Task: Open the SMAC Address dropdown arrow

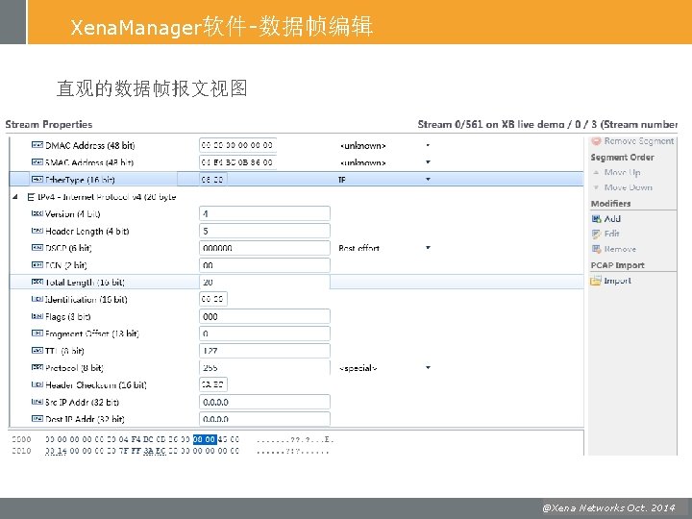Action: click(x=428, y=162)
